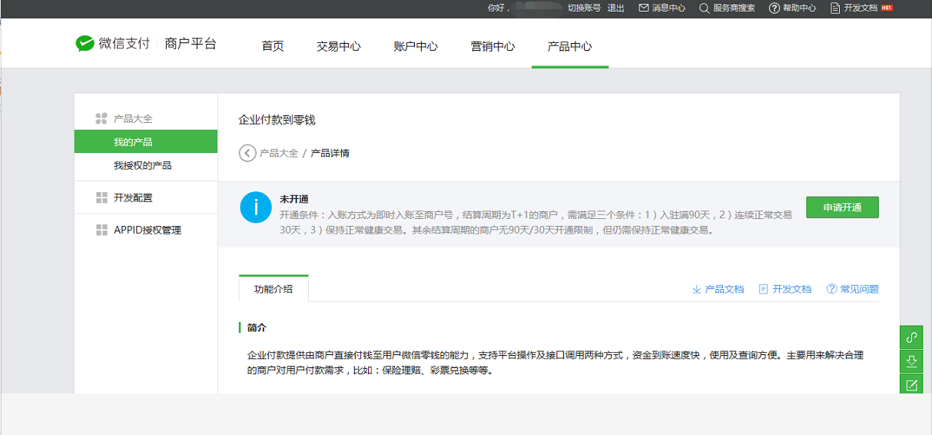932x435 pixels.
Task: Switch to 交易中心 tab
Action: (x=338, y=46)
